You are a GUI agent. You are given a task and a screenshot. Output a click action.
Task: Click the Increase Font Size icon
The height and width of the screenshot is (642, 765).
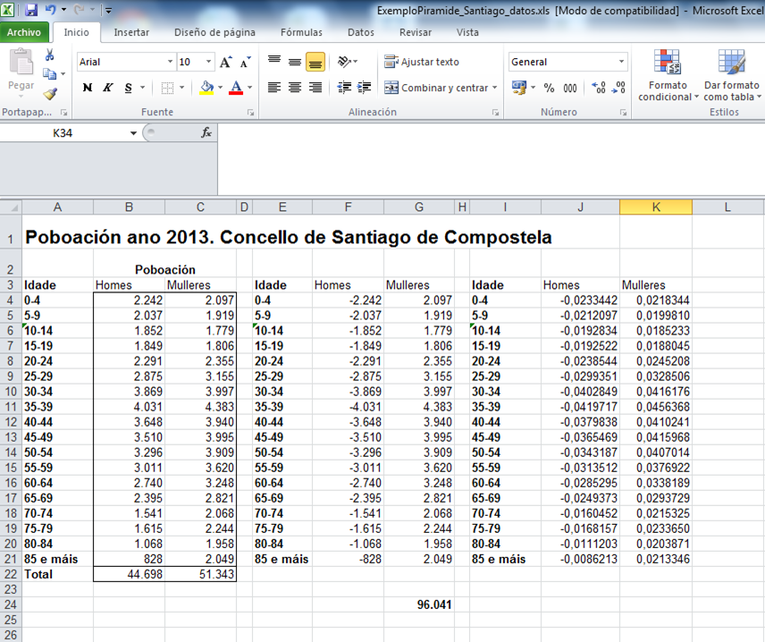click(x=226, y=62)
